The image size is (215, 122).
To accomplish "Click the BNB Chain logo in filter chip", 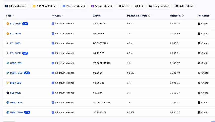I will [x=34, y=6].
